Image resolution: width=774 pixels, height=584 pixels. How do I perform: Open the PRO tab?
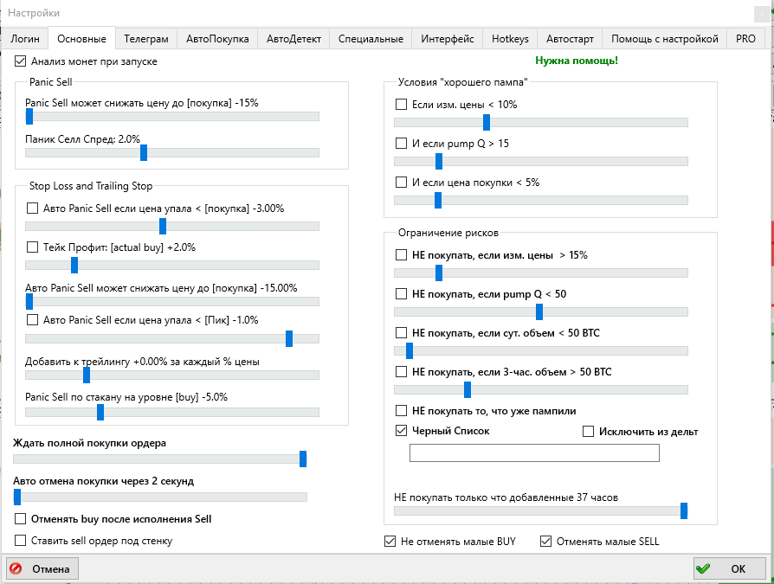745,39
